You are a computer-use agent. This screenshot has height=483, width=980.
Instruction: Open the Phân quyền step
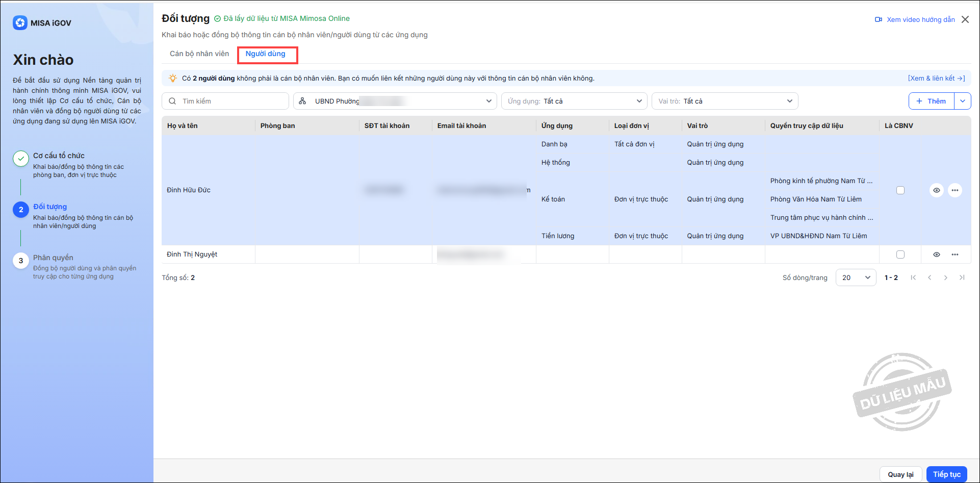coord(53,258)
